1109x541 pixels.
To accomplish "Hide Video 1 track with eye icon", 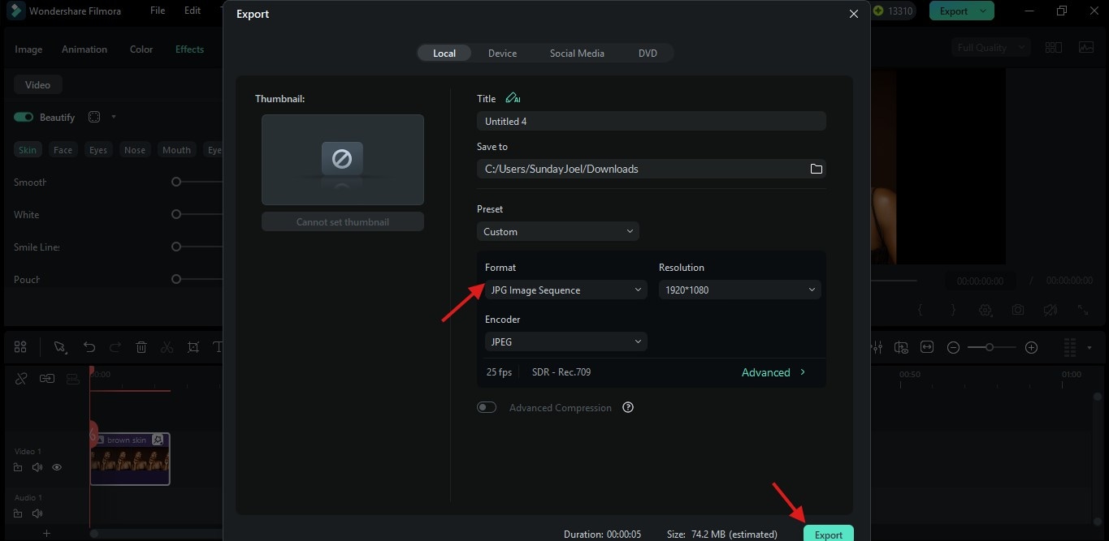I will [57, 467].
